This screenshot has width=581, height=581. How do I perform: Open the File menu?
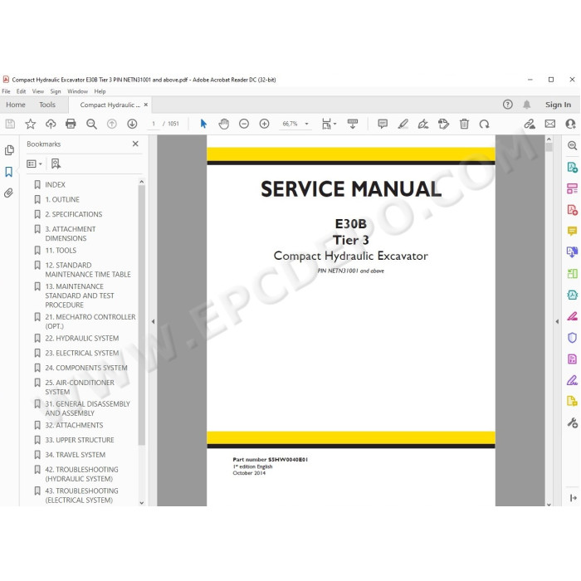[6, 91]
